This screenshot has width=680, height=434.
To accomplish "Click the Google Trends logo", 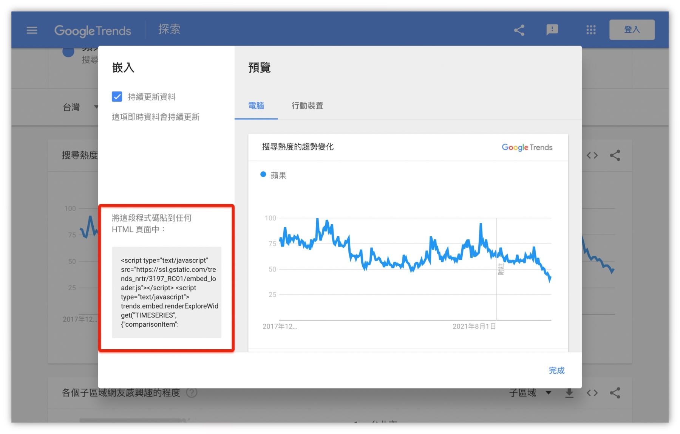I will coord(93,31).
